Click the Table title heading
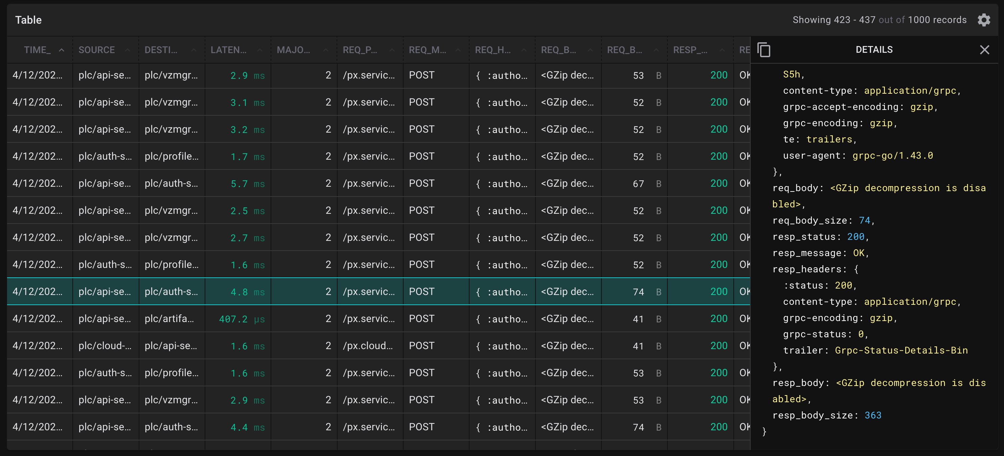This screenshot has width=1004, height=456. tap(28, 20)
